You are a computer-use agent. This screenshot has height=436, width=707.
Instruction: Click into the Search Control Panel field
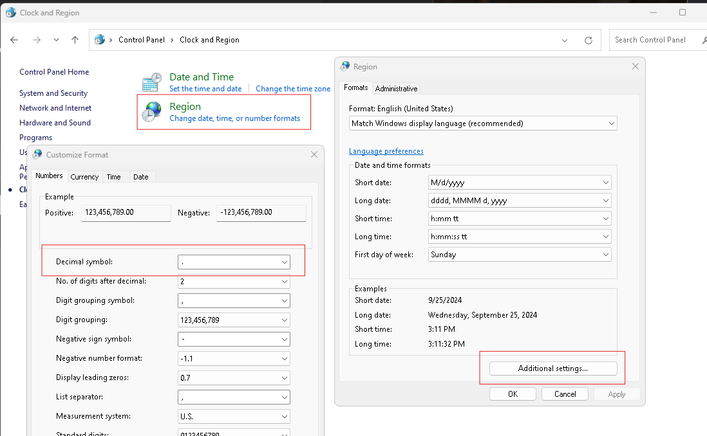click(x=657, y=40)
